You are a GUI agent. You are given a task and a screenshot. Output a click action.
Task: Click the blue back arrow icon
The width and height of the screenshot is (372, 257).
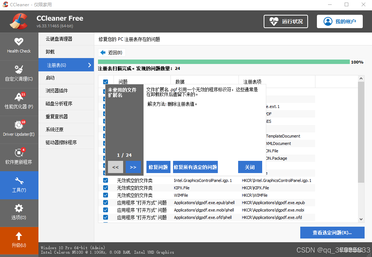(103, 53)
